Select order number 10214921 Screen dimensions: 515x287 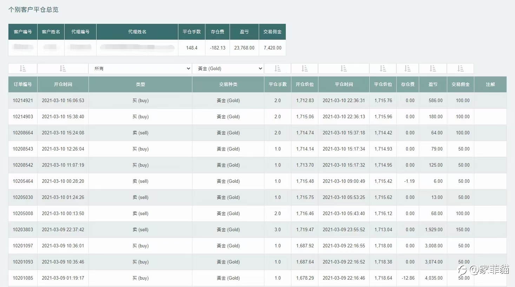pos(23,100)
